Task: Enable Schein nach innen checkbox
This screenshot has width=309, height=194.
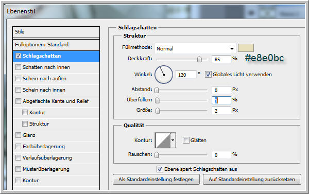Action: tap(18, 90)
